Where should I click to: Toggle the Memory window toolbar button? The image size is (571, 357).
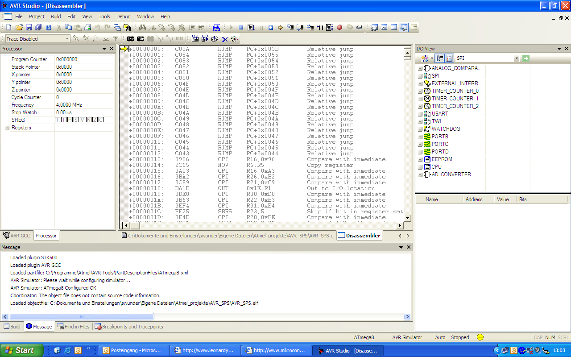(x=394, y=27)
